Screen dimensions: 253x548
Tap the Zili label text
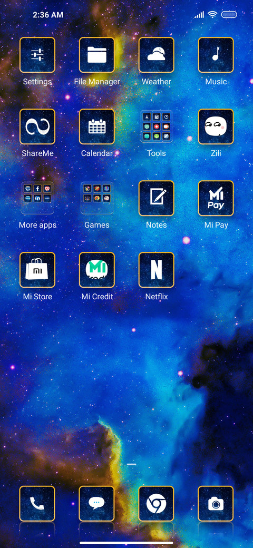(216, 153)
